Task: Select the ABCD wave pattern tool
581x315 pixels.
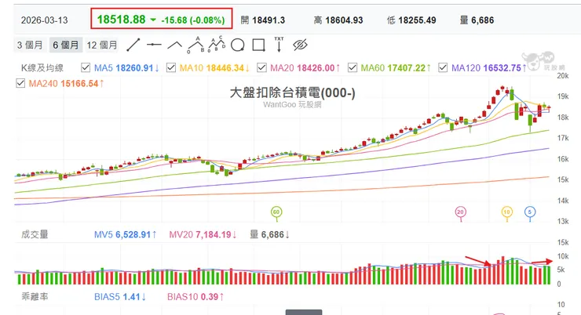Action: 217,45
